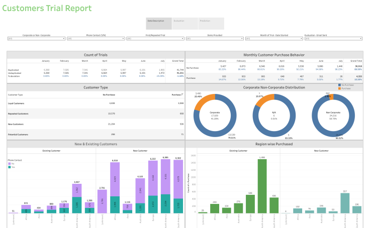The height and width of the screenshot is (228, 370).
Task: Click the Corporate Non-Corporate Distribution title
Action: click(x=274, y=87)
